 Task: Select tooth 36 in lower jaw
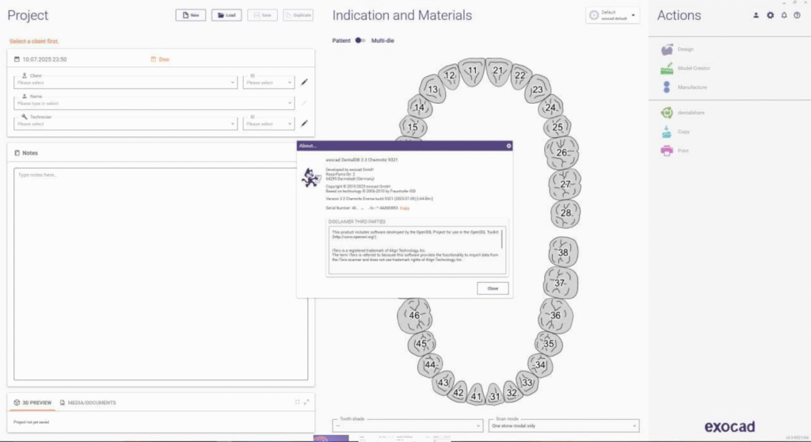click(x=555, y=315)
